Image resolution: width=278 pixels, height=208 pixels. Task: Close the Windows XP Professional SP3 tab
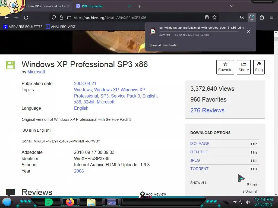tap(68, 6)
